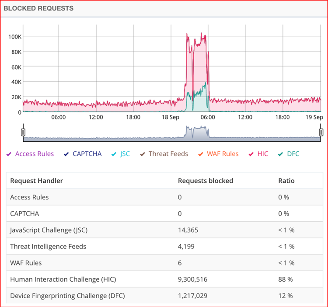Screen dimensions: 328x307
Task: Click the right range selector handle
Action: tap(321, 132)
